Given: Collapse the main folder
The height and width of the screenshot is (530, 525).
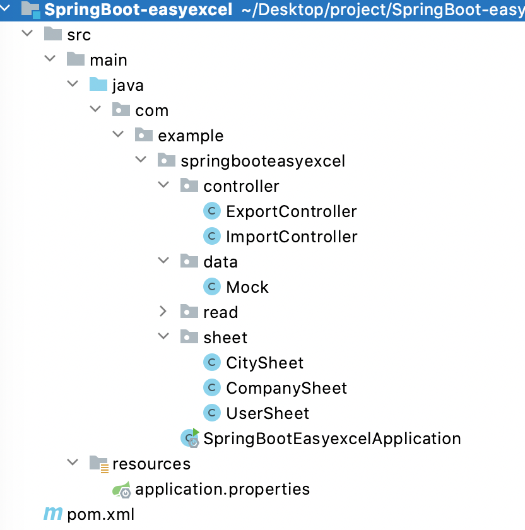Looking at the screenshot, I should pyautogui.click(x=50, y=59).
